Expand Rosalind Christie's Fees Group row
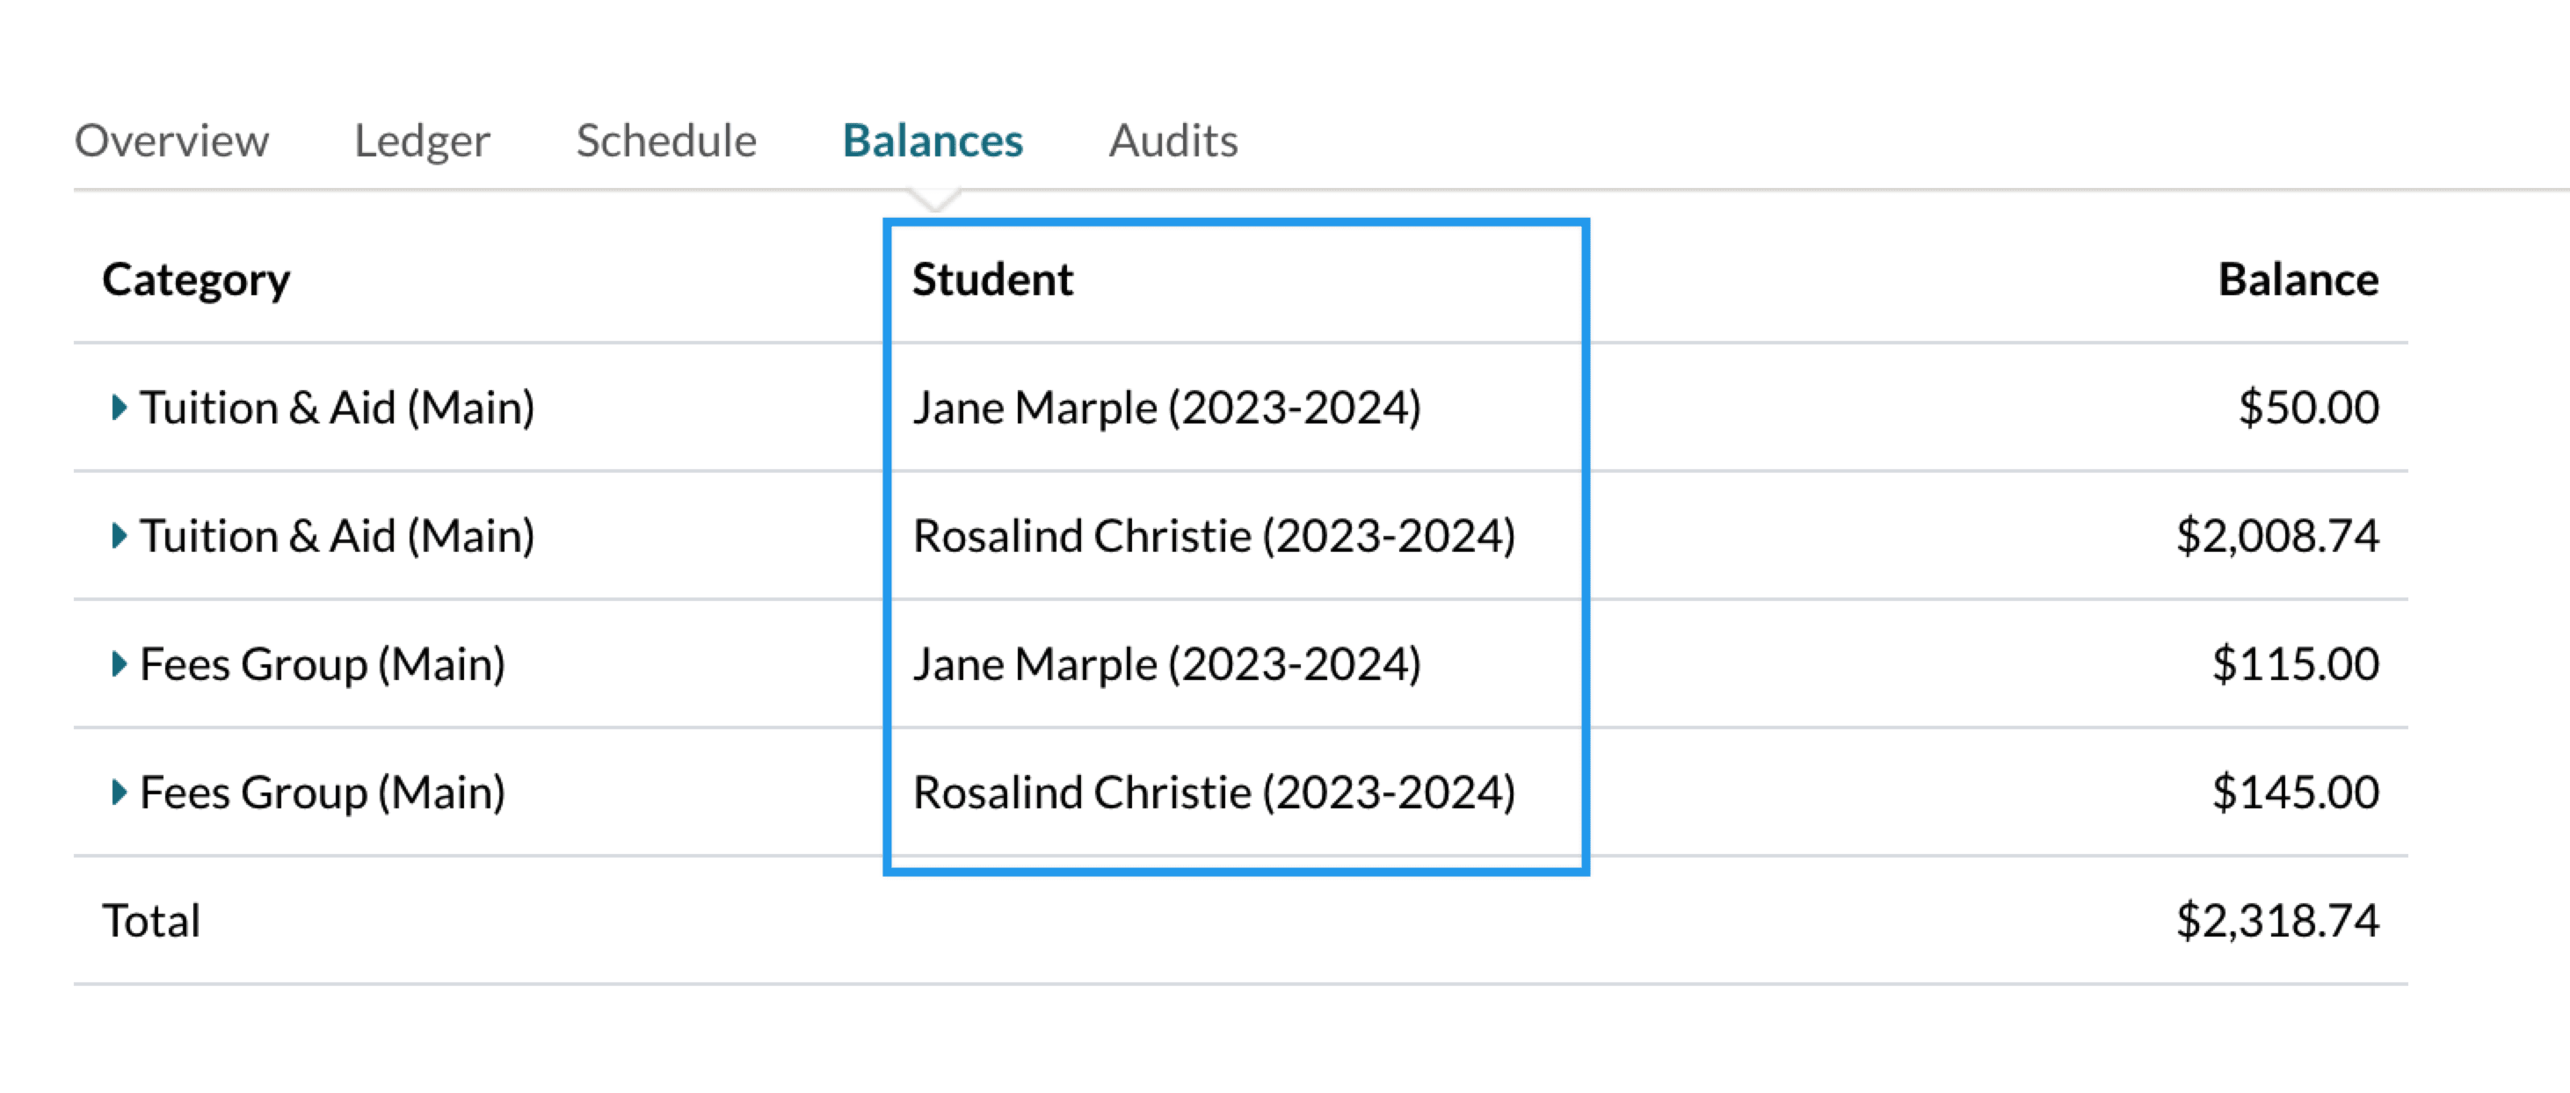This screenshot has height=1093, width=2570. coord(119,793)
